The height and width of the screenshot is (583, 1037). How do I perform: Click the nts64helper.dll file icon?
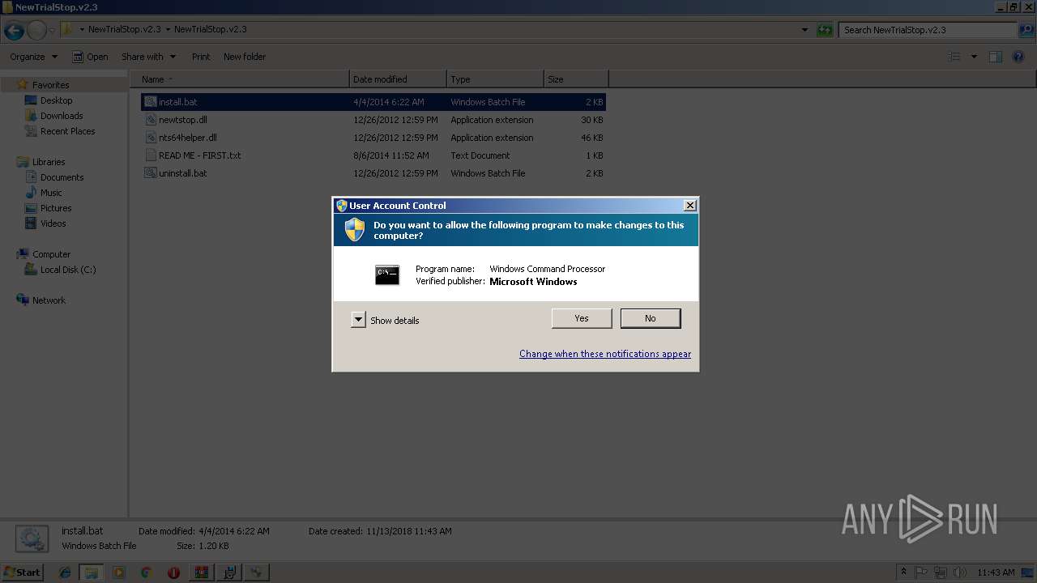pyautogui.click(x=151, y=138)
